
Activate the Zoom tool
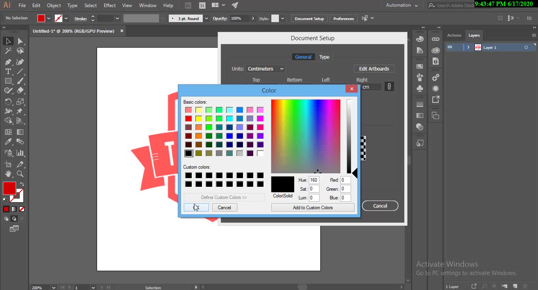[x=20, y=174]
